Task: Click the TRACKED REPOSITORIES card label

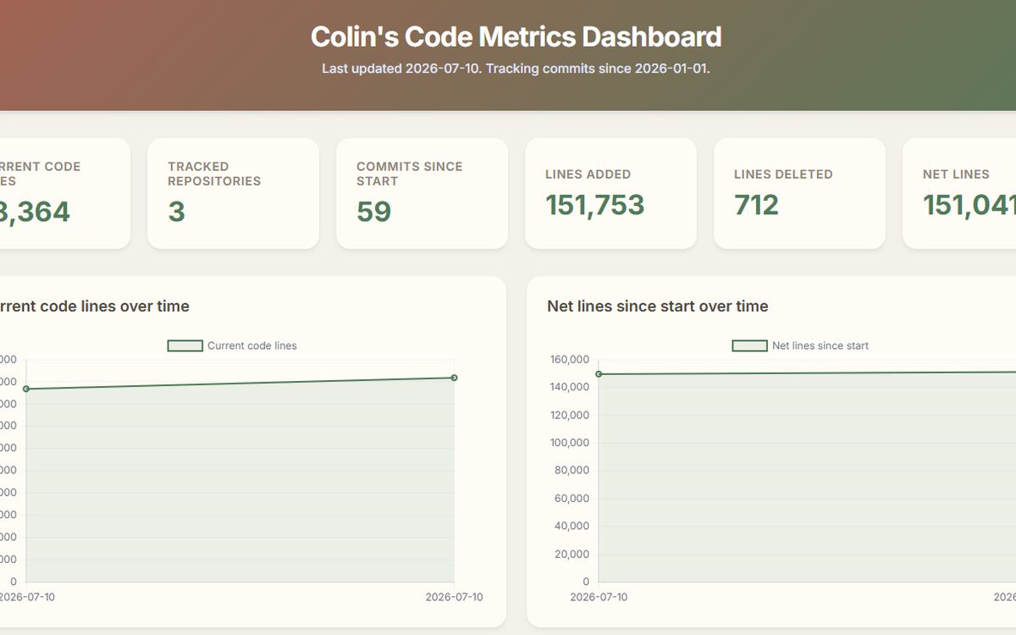Action: pyautogui.click(x=214, y=174)
